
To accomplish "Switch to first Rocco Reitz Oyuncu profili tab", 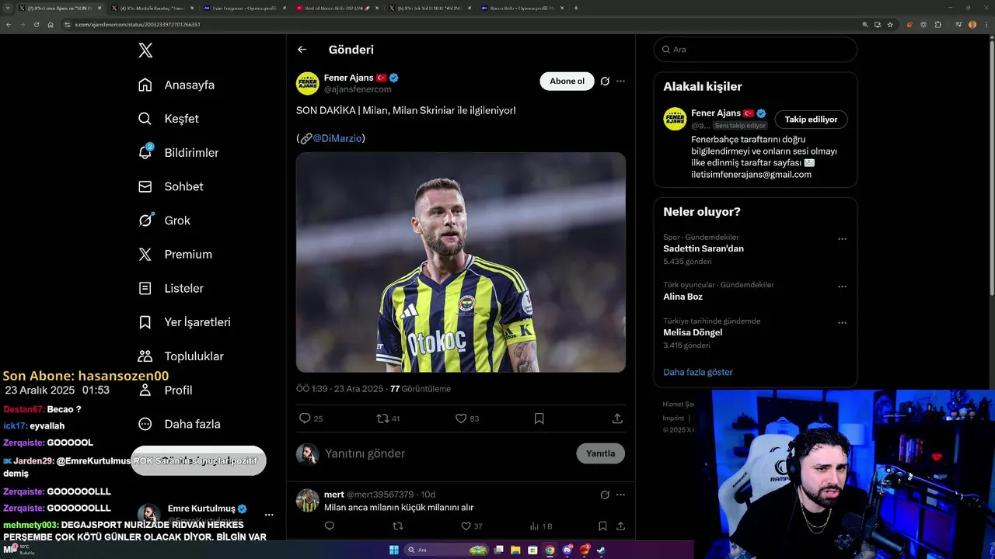I will point(522,8).
